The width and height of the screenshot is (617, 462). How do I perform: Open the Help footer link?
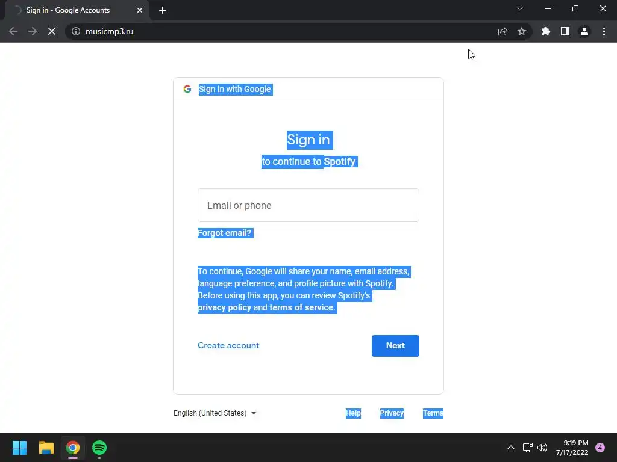[353, 413]
